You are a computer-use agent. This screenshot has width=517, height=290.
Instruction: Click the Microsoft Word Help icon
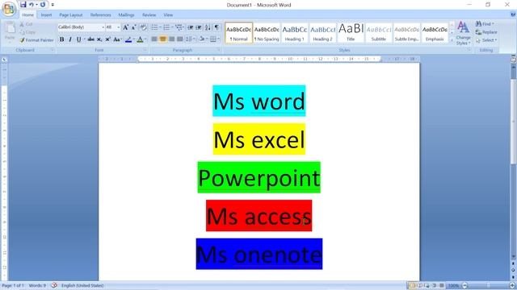point(513,14)
